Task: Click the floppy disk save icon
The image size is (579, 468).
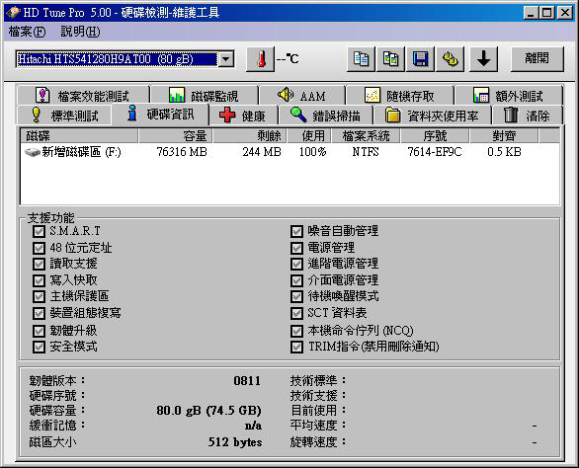Action: (x=420, y=59)
